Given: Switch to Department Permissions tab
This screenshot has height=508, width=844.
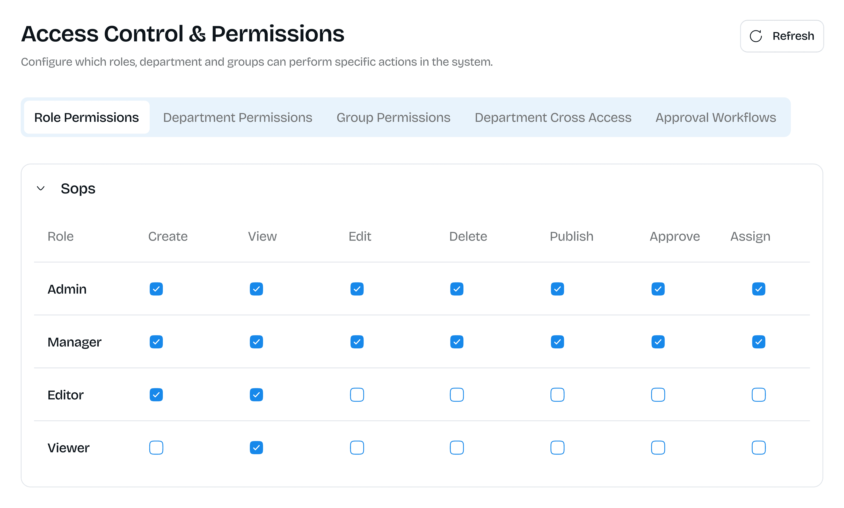Looking at the screenshot, I should 237,117.
